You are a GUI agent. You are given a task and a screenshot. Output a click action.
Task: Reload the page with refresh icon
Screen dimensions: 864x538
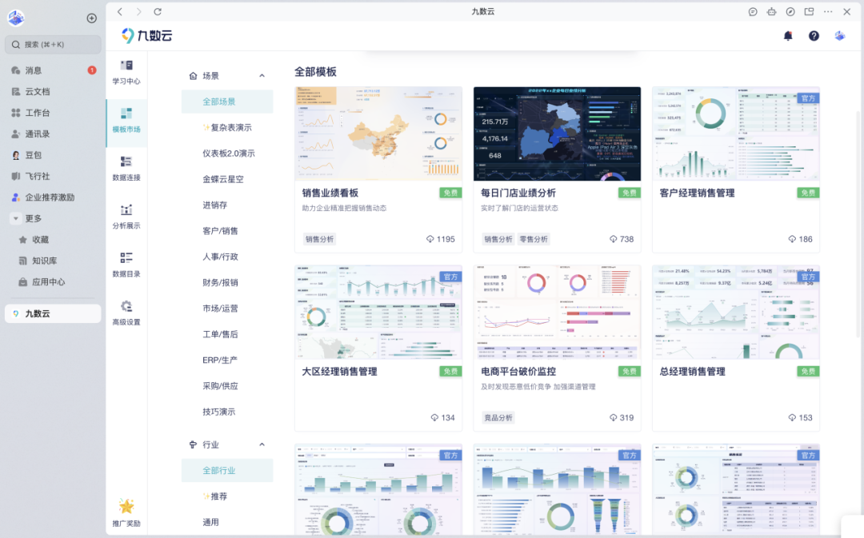coord(158,11)
